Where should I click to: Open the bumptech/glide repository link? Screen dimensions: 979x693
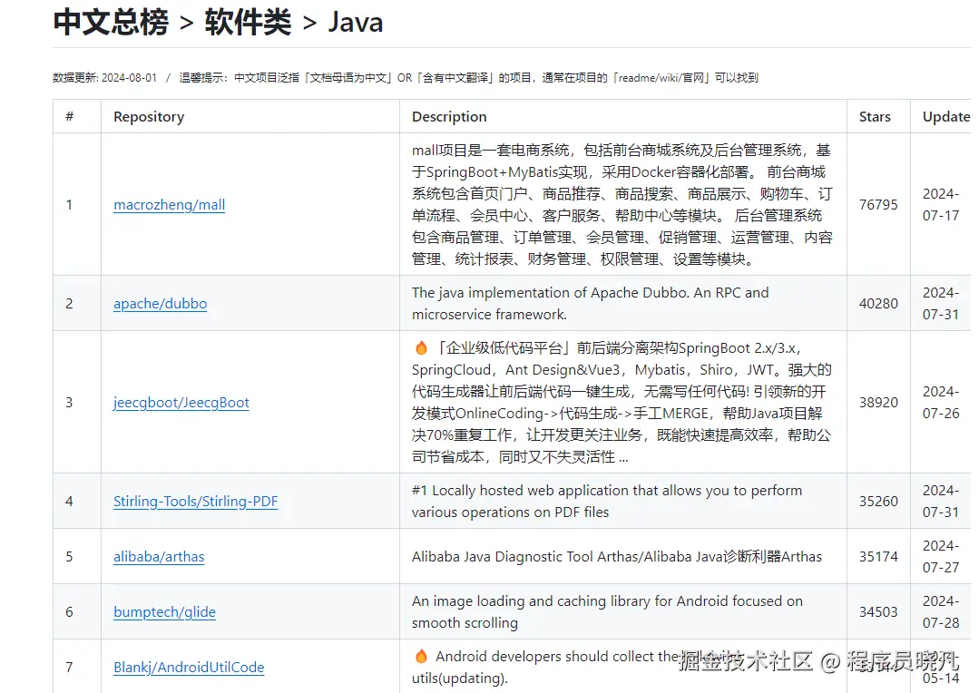pyautogui.click(x=164, y=612)
